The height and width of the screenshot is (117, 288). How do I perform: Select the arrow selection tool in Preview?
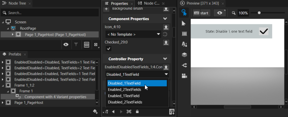[184, 24]
